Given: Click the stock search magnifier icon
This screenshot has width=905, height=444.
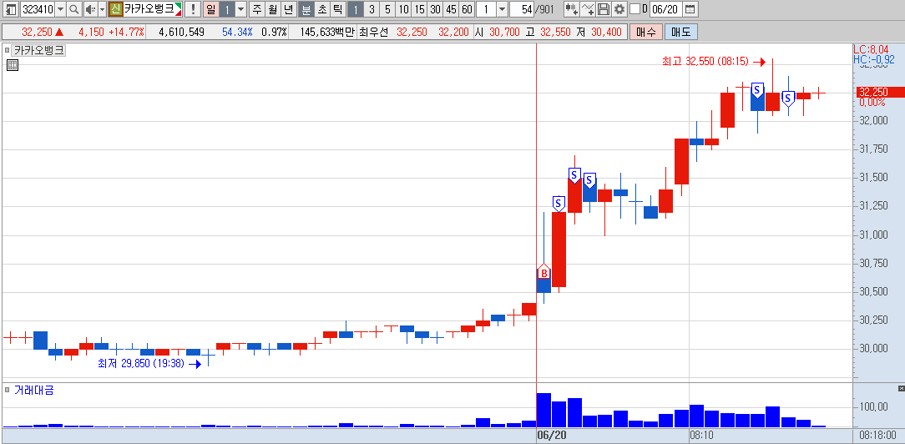Looking at the screenshot, I should click(74, 9).
